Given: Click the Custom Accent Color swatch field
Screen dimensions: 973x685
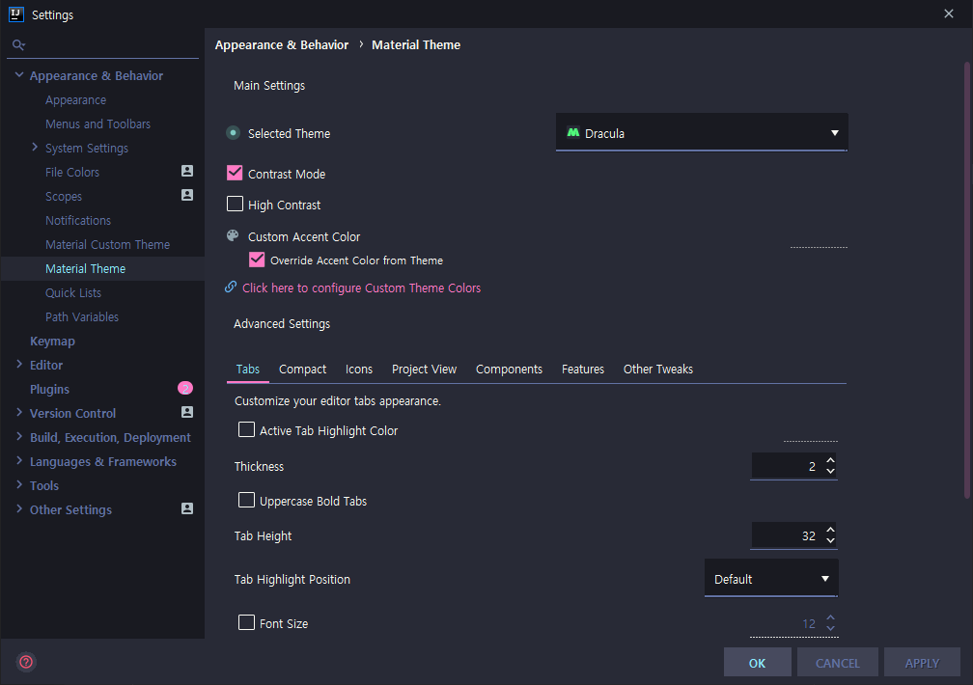Looking at the screenshot, I should [x=819, y=238].
